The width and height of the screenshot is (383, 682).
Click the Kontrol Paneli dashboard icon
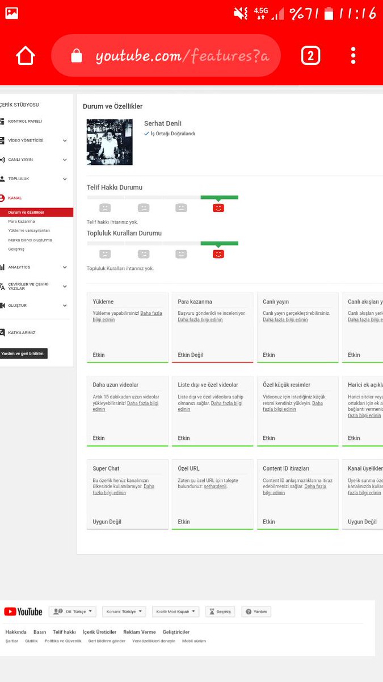coord(2,121)
